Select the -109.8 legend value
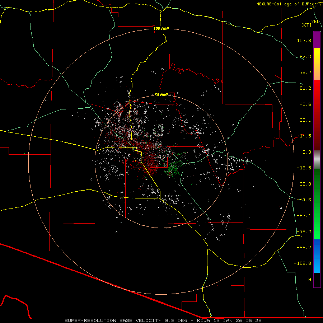The width and height of the screenshot is (323, 323). pos(303,263)
